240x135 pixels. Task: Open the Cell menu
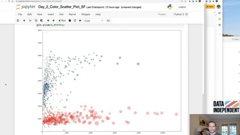61,14
